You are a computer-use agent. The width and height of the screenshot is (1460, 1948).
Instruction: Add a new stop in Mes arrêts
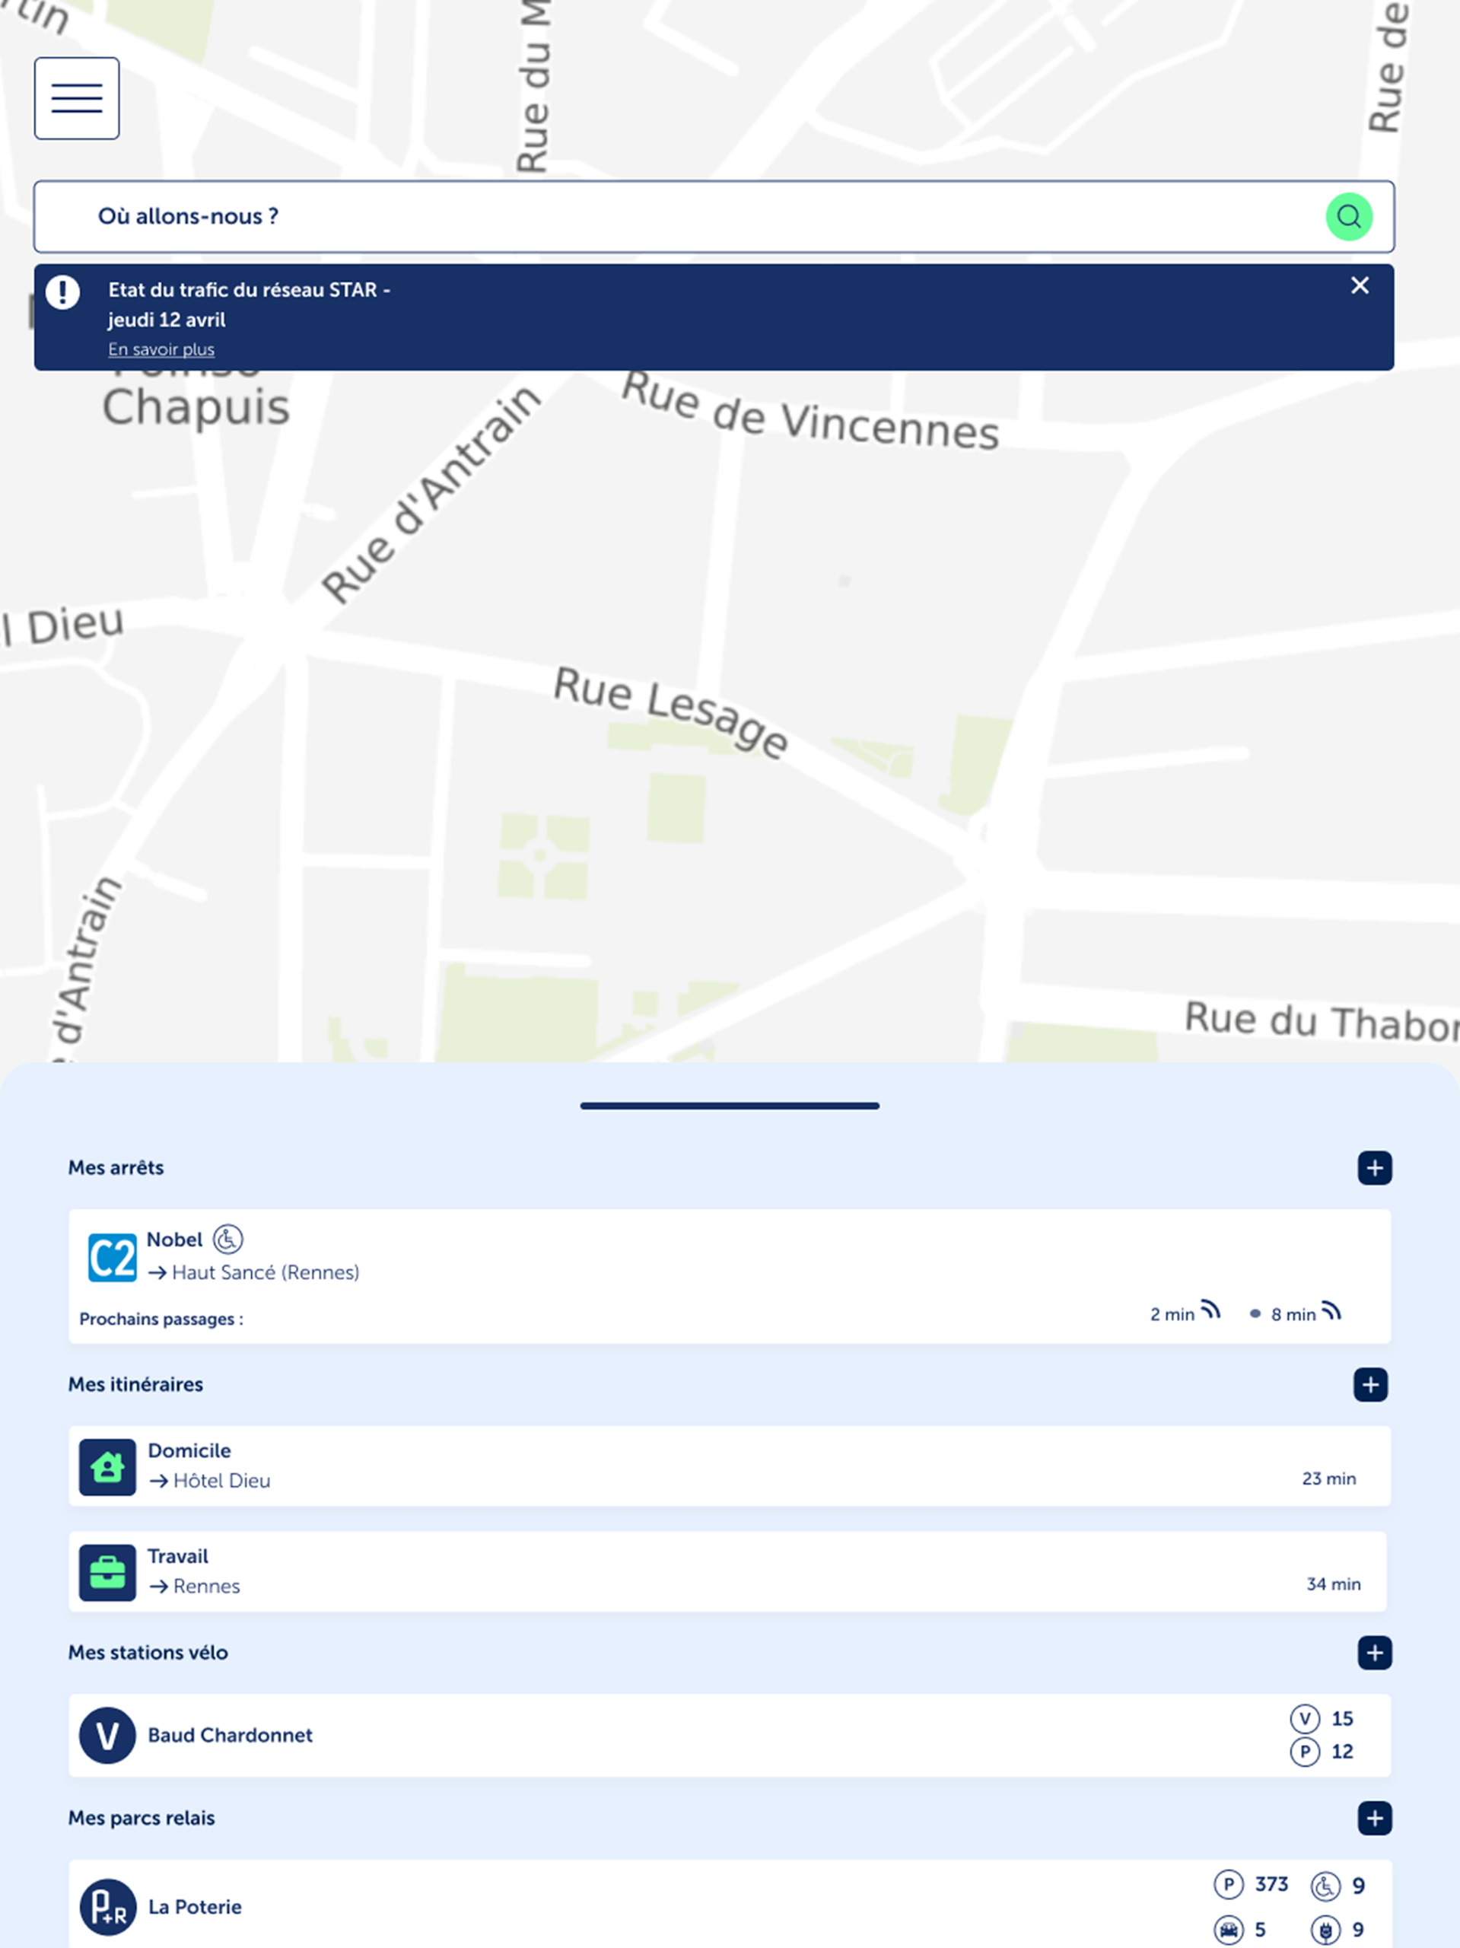1374,1168
